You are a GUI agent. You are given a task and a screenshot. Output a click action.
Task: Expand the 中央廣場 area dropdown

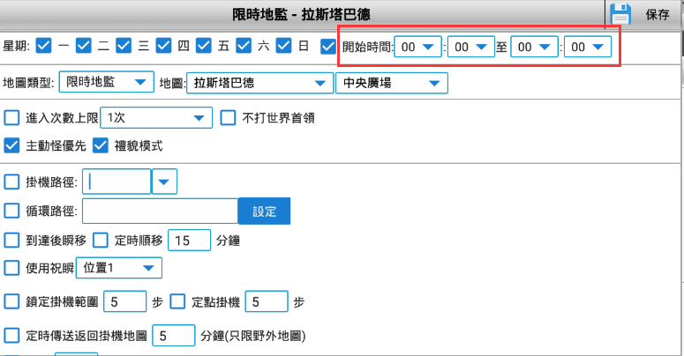pyautogui.click(x=391, y=83)
